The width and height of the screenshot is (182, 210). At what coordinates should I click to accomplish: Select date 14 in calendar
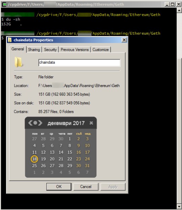click(x=61, y=152)
